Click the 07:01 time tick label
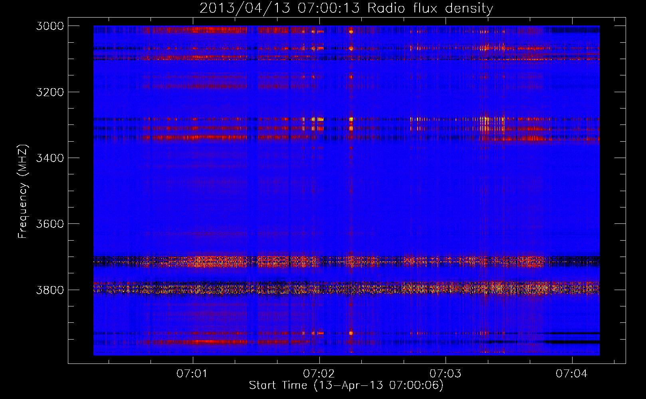 192,373
